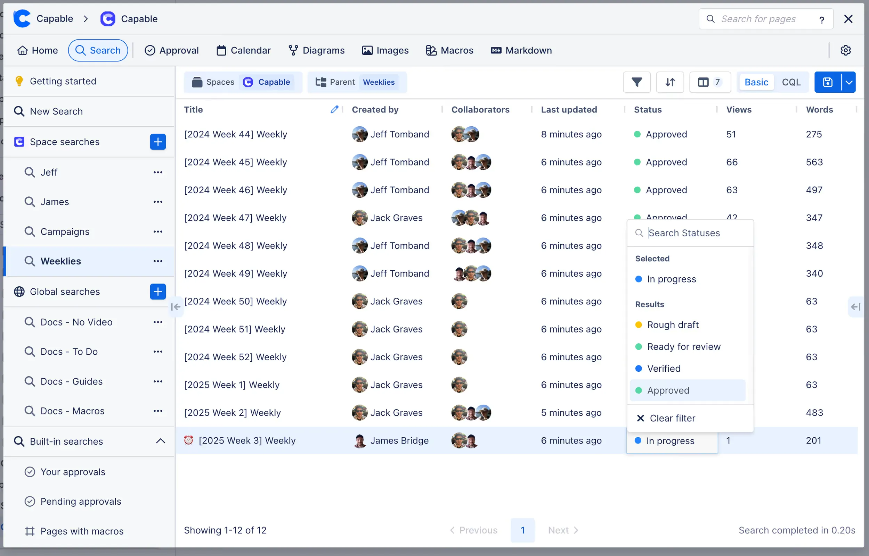Open [2025 Week 3] Weekly page

pyautogui.click(x=247, y=441)
